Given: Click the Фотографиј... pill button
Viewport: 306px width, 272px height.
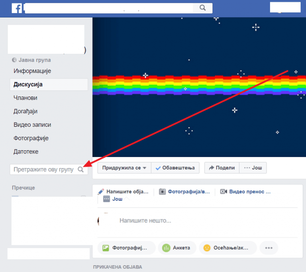Looking at the screenshot, I should (126, 248).
